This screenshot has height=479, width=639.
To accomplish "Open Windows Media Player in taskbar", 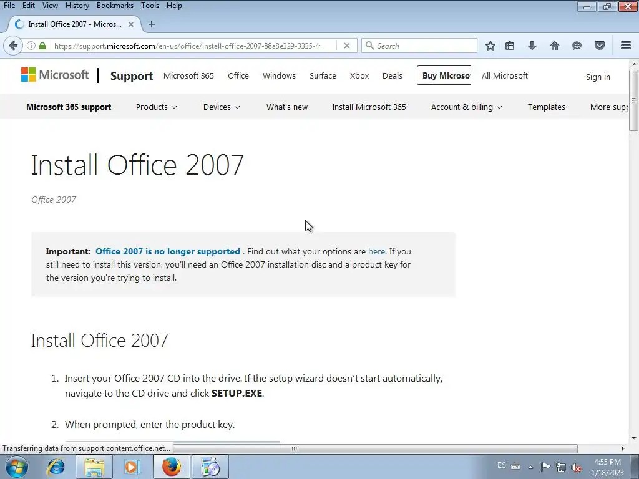I will click(131, 467).
